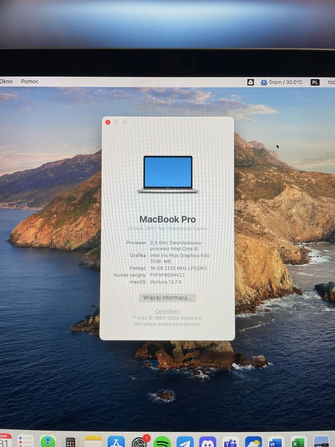The width and height of the screenshot is (335, 447).
Task: Open the PL input source menu
Action: pos(315,82)
